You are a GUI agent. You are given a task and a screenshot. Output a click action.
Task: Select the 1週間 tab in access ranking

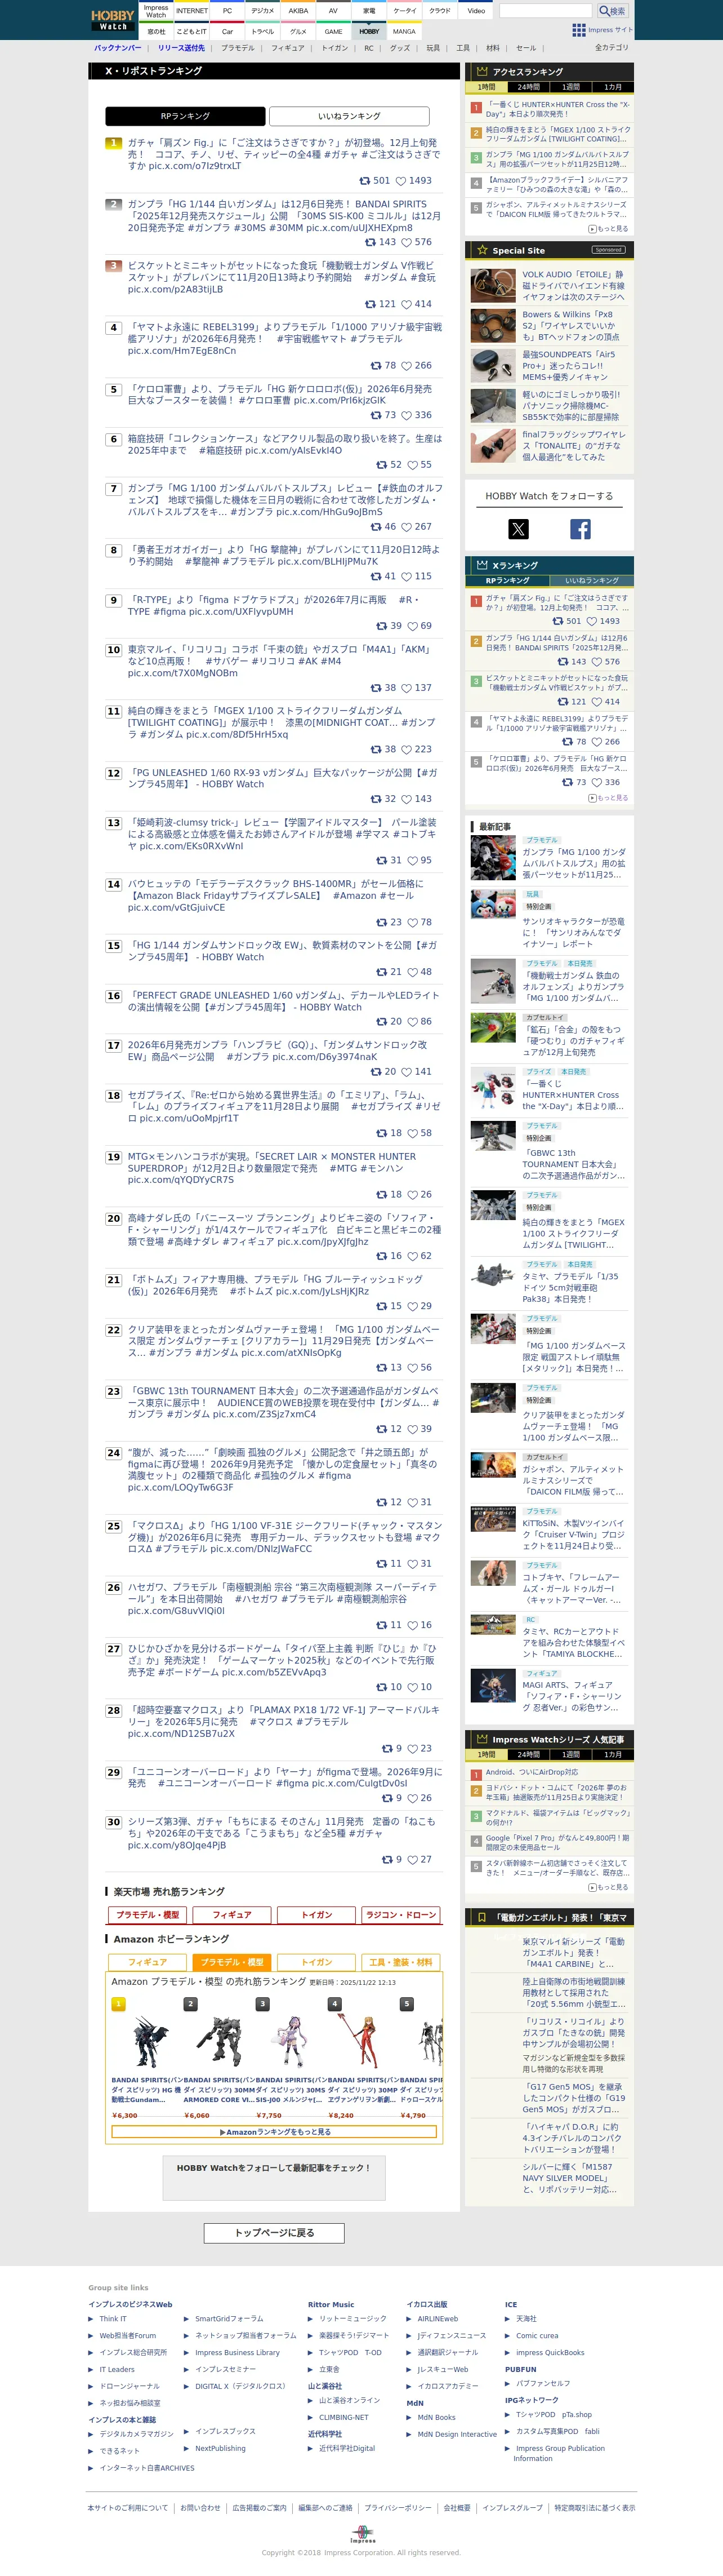coord(570,87)
